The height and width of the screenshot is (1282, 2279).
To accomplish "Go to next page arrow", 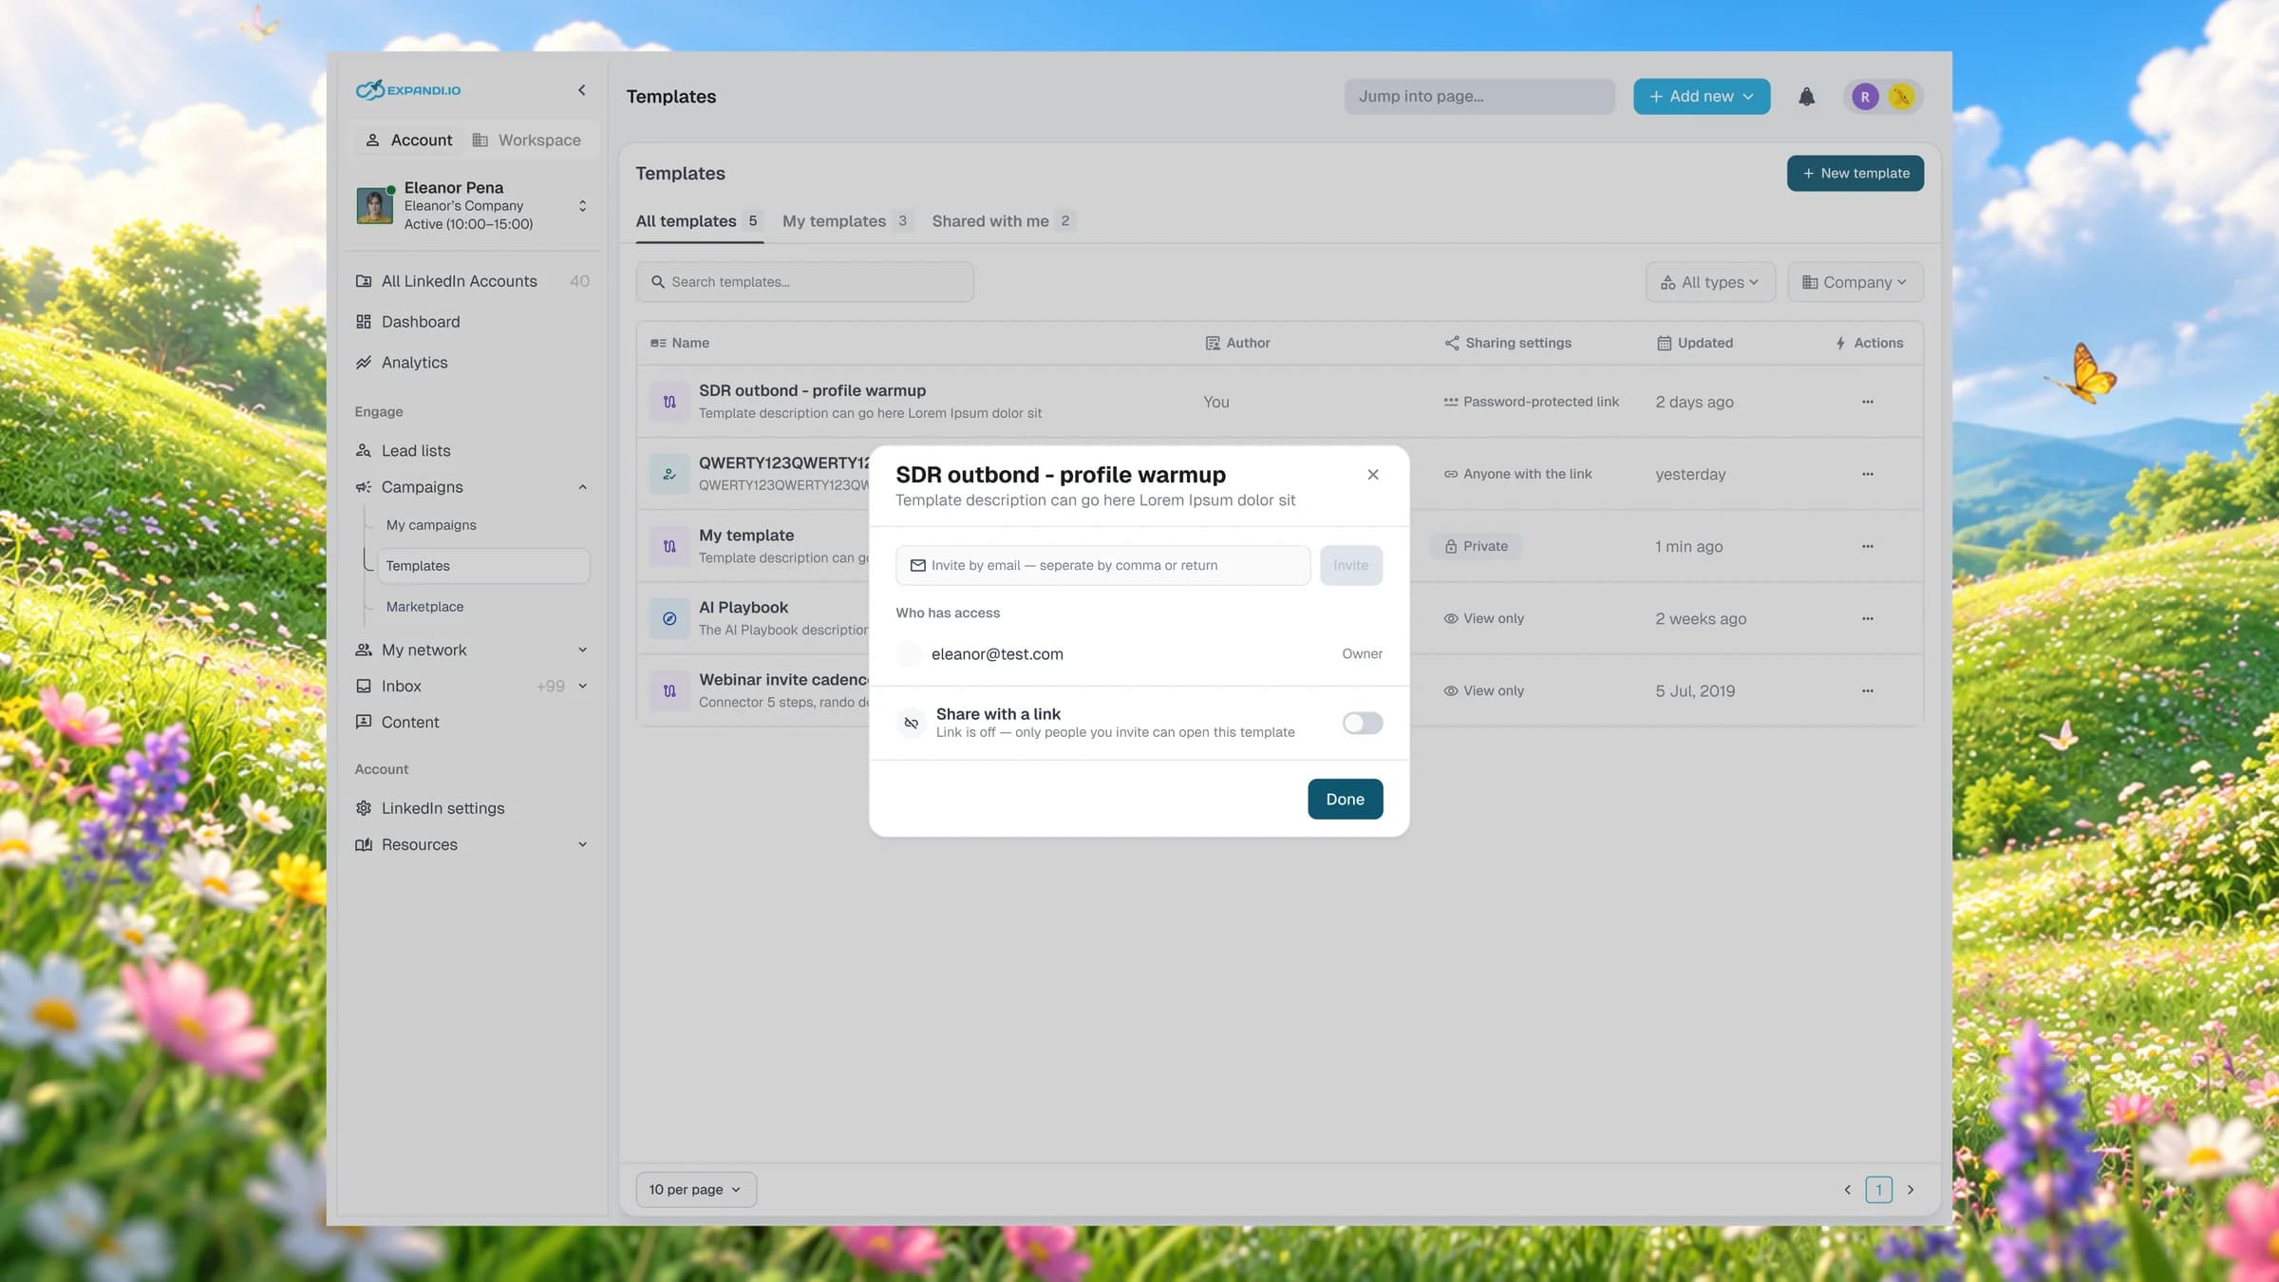I will [x=1911, y=1189].
